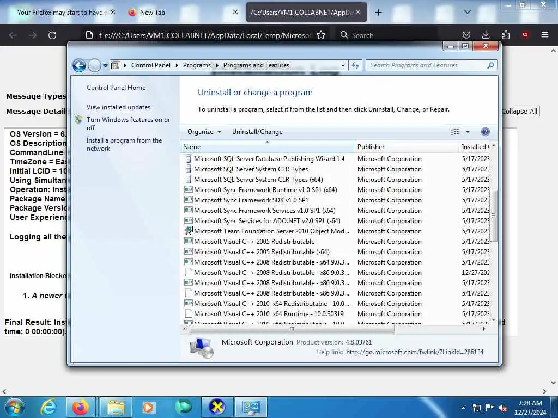The image size is (558, 418).
Task: Click icon of Microsoft Sync Framework Services v1.0 row
Action: (x=188, y=211)
